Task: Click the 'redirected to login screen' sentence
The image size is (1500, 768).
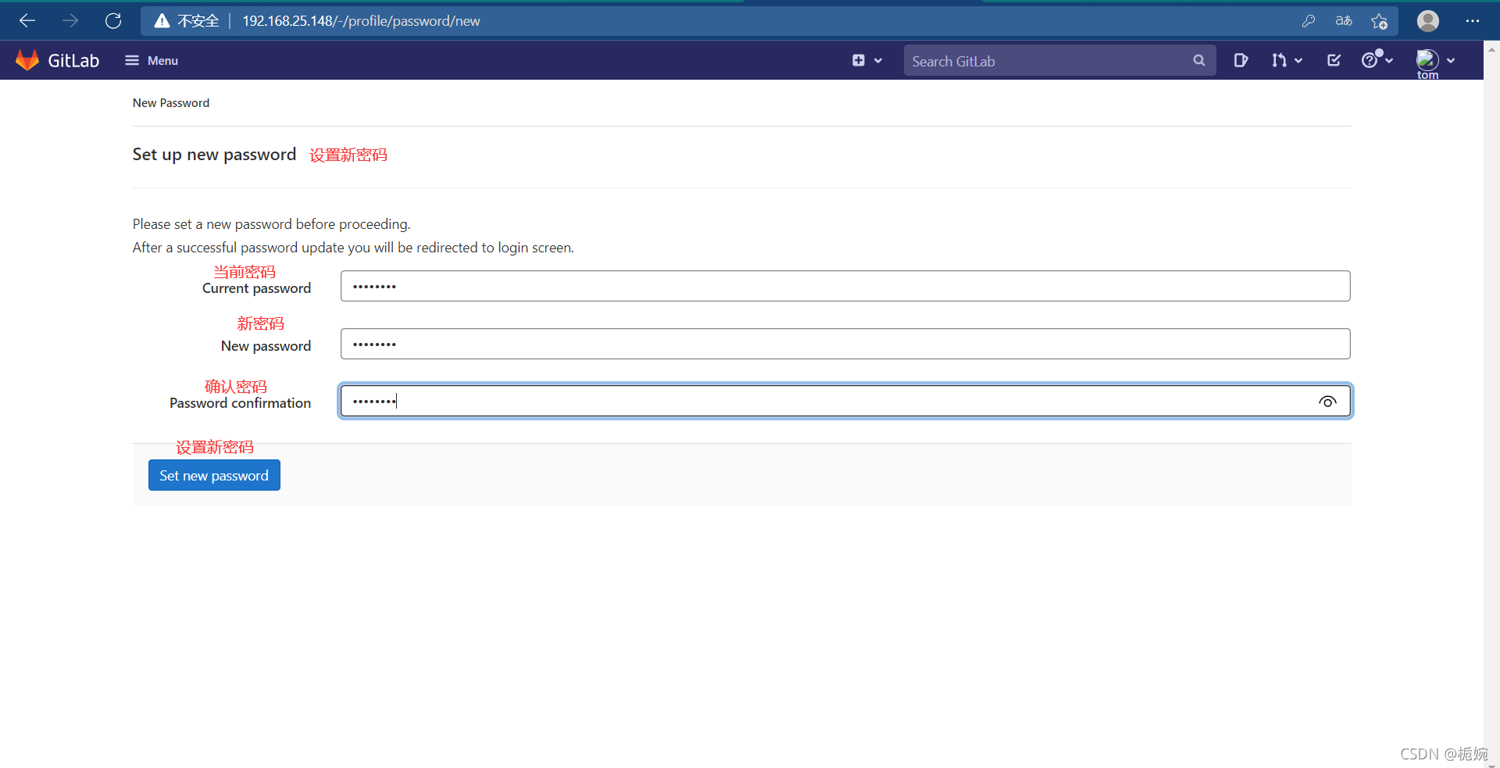Action: pyautogui.click(x=353, y=248)
